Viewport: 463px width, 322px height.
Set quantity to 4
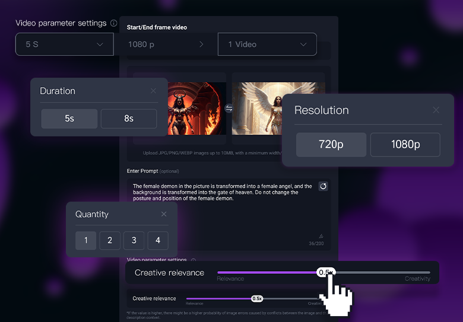158,240
